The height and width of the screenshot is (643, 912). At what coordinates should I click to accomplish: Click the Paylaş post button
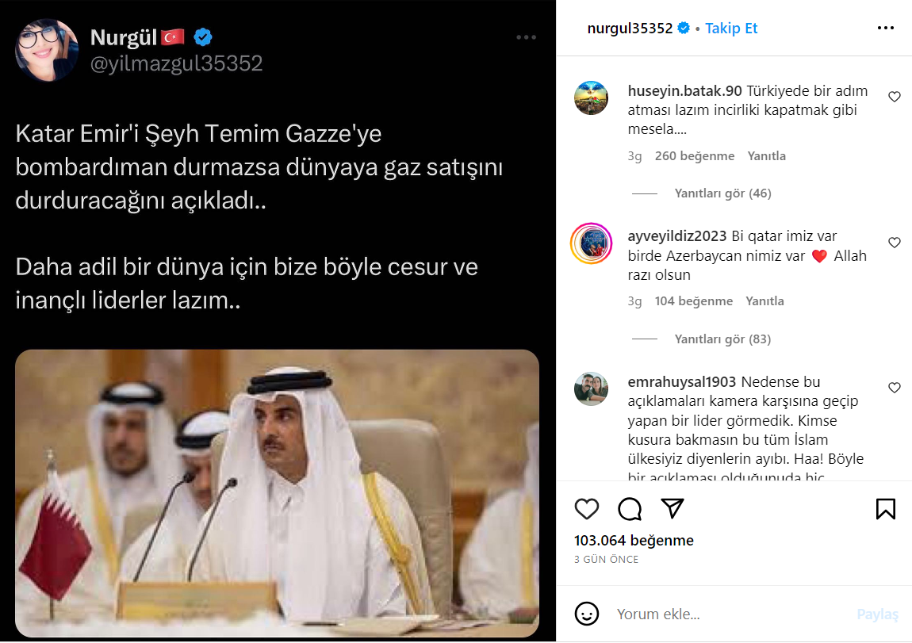coord(877,614)
